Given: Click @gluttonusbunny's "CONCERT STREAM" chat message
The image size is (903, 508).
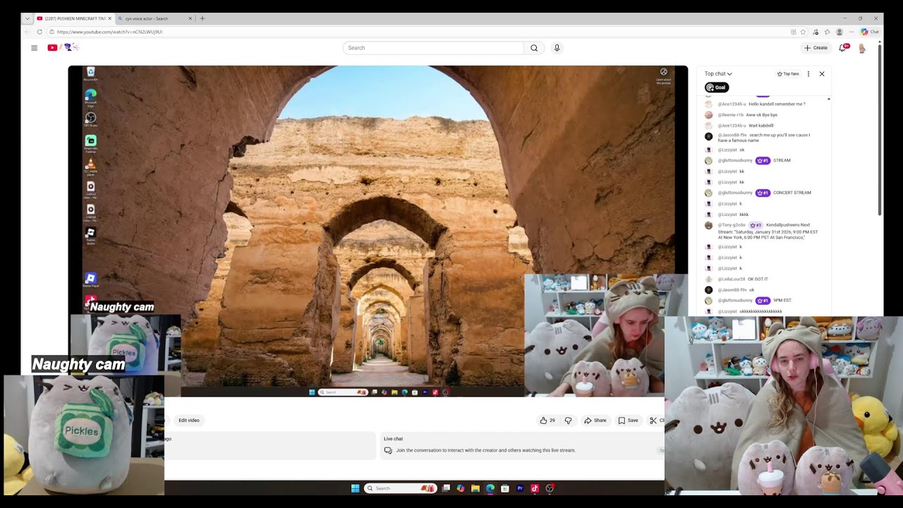Looking at the screenshot, I should click(x=792, y=193).
